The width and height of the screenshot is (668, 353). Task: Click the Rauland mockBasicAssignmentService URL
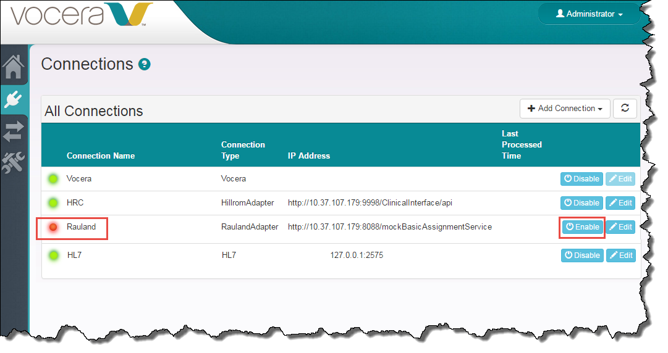coord(389,227)
